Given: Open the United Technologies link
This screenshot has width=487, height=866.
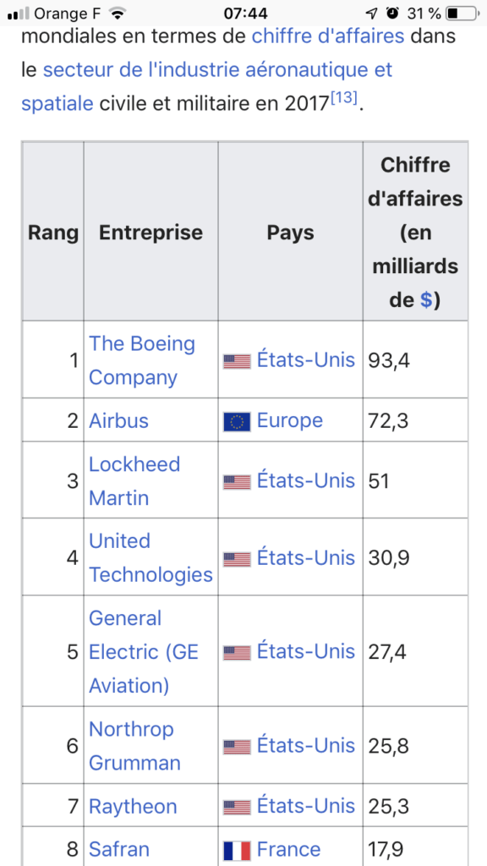Looking at the screenshot, I should [150, 558].
